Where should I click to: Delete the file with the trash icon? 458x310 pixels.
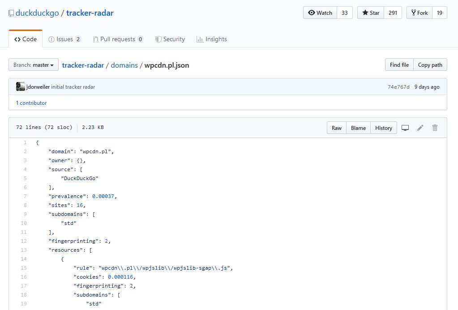click(x=435, y=128)
